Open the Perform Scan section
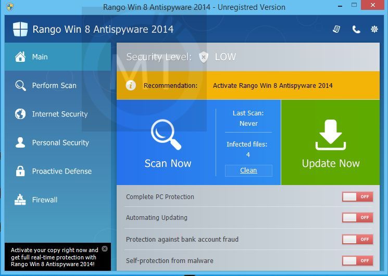The image size is (388, 276). coord(58,85)
